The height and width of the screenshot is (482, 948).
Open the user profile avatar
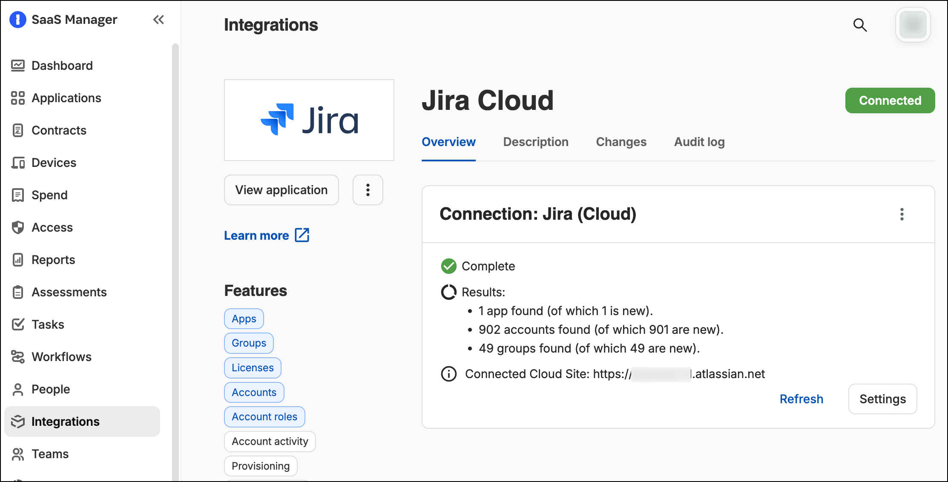coord(913,25)
